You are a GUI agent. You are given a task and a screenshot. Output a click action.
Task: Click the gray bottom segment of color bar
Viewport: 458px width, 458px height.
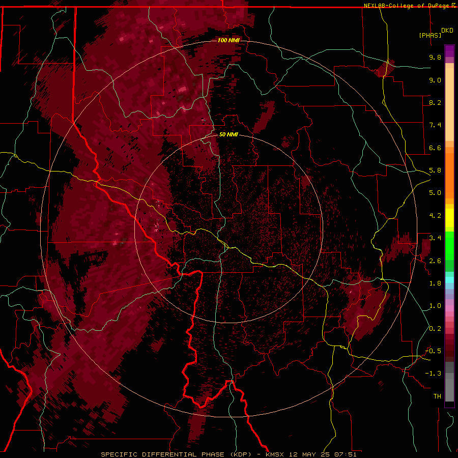[x=449, y=390]
